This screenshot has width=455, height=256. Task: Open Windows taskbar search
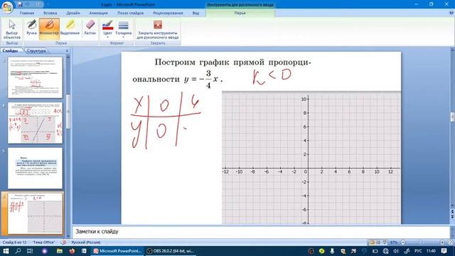pyautogui.click(x=18, y=251)
